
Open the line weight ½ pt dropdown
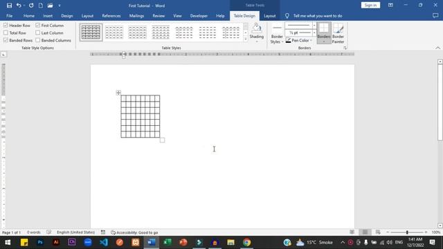click(x=314, y=33)
